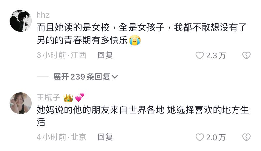Screen dimensions: 261x151
Task: Tap the pink hearts emoji beside 王瓶子
Action: (x=80, y=97)
